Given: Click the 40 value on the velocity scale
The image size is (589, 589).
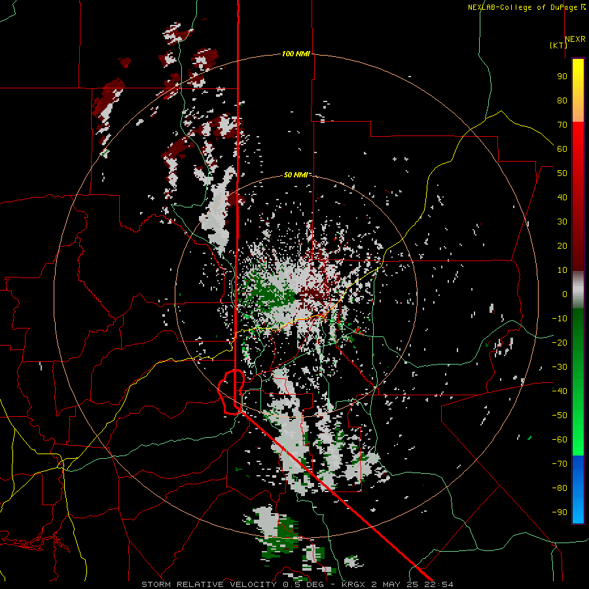Looking at the screenshot, I should click(x=562, y=197).
